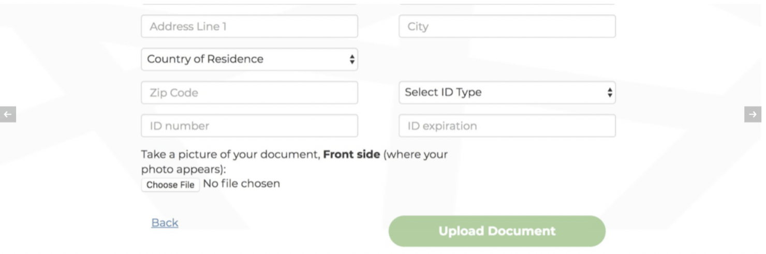Open the Select ID Type dropdown
Screen dimensions: 766x254
(x=507, y=92)
